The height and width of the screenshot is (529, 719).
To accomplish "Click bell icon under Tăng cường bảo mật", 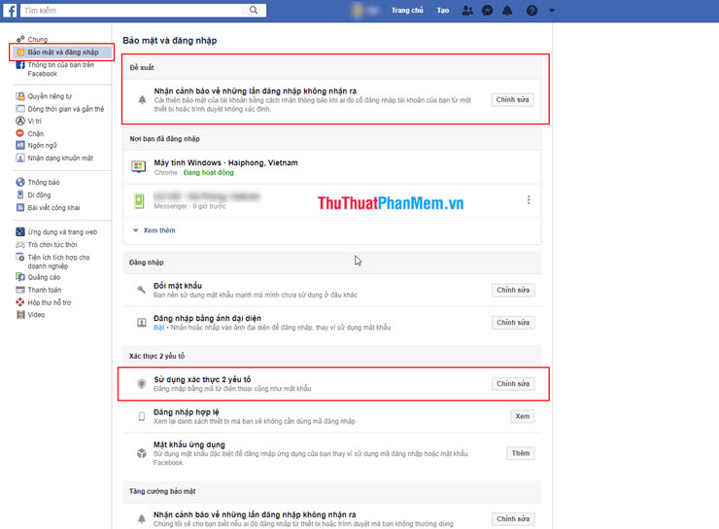I will (x=142, y=519).
